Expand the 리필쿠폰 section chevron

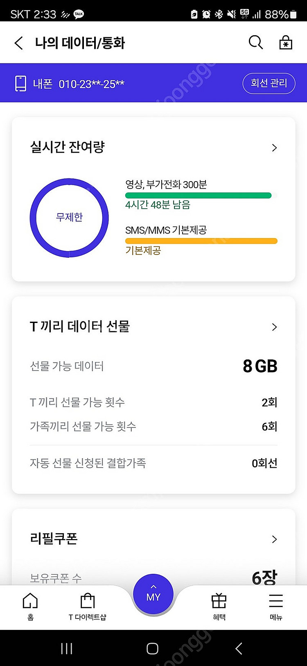[x=274, y=539]
